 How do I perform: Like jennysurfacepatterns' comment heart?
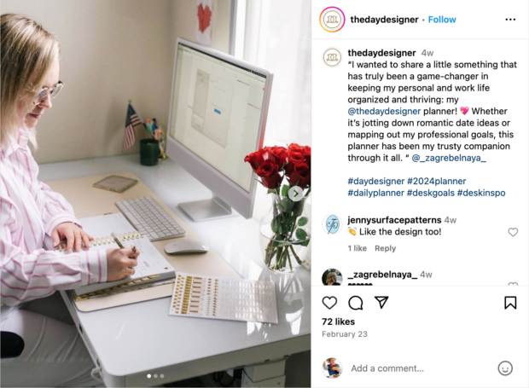[x=513, y=232]
